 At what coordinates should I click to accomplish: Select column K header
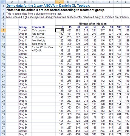pos(117,2)
